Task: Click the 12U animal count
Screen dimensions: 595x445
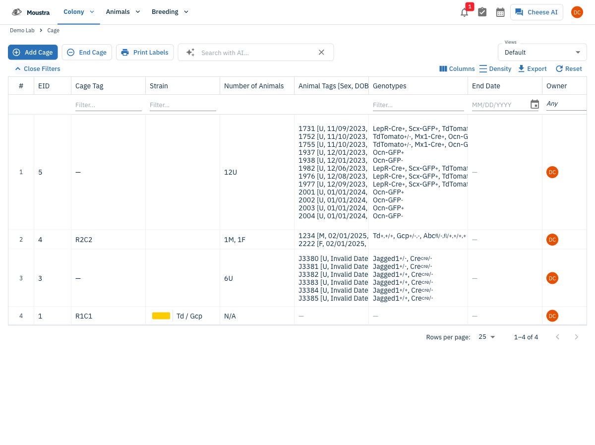Action: point(231,172)
